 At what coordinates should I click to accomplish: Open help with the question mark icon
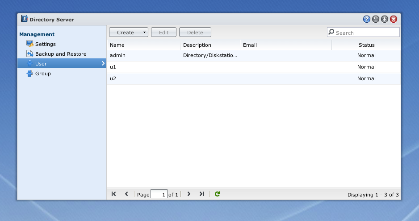tap(367, 19)
